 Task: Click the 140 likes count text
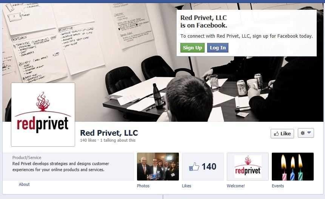pyautogui.click(x=88, y=140)
